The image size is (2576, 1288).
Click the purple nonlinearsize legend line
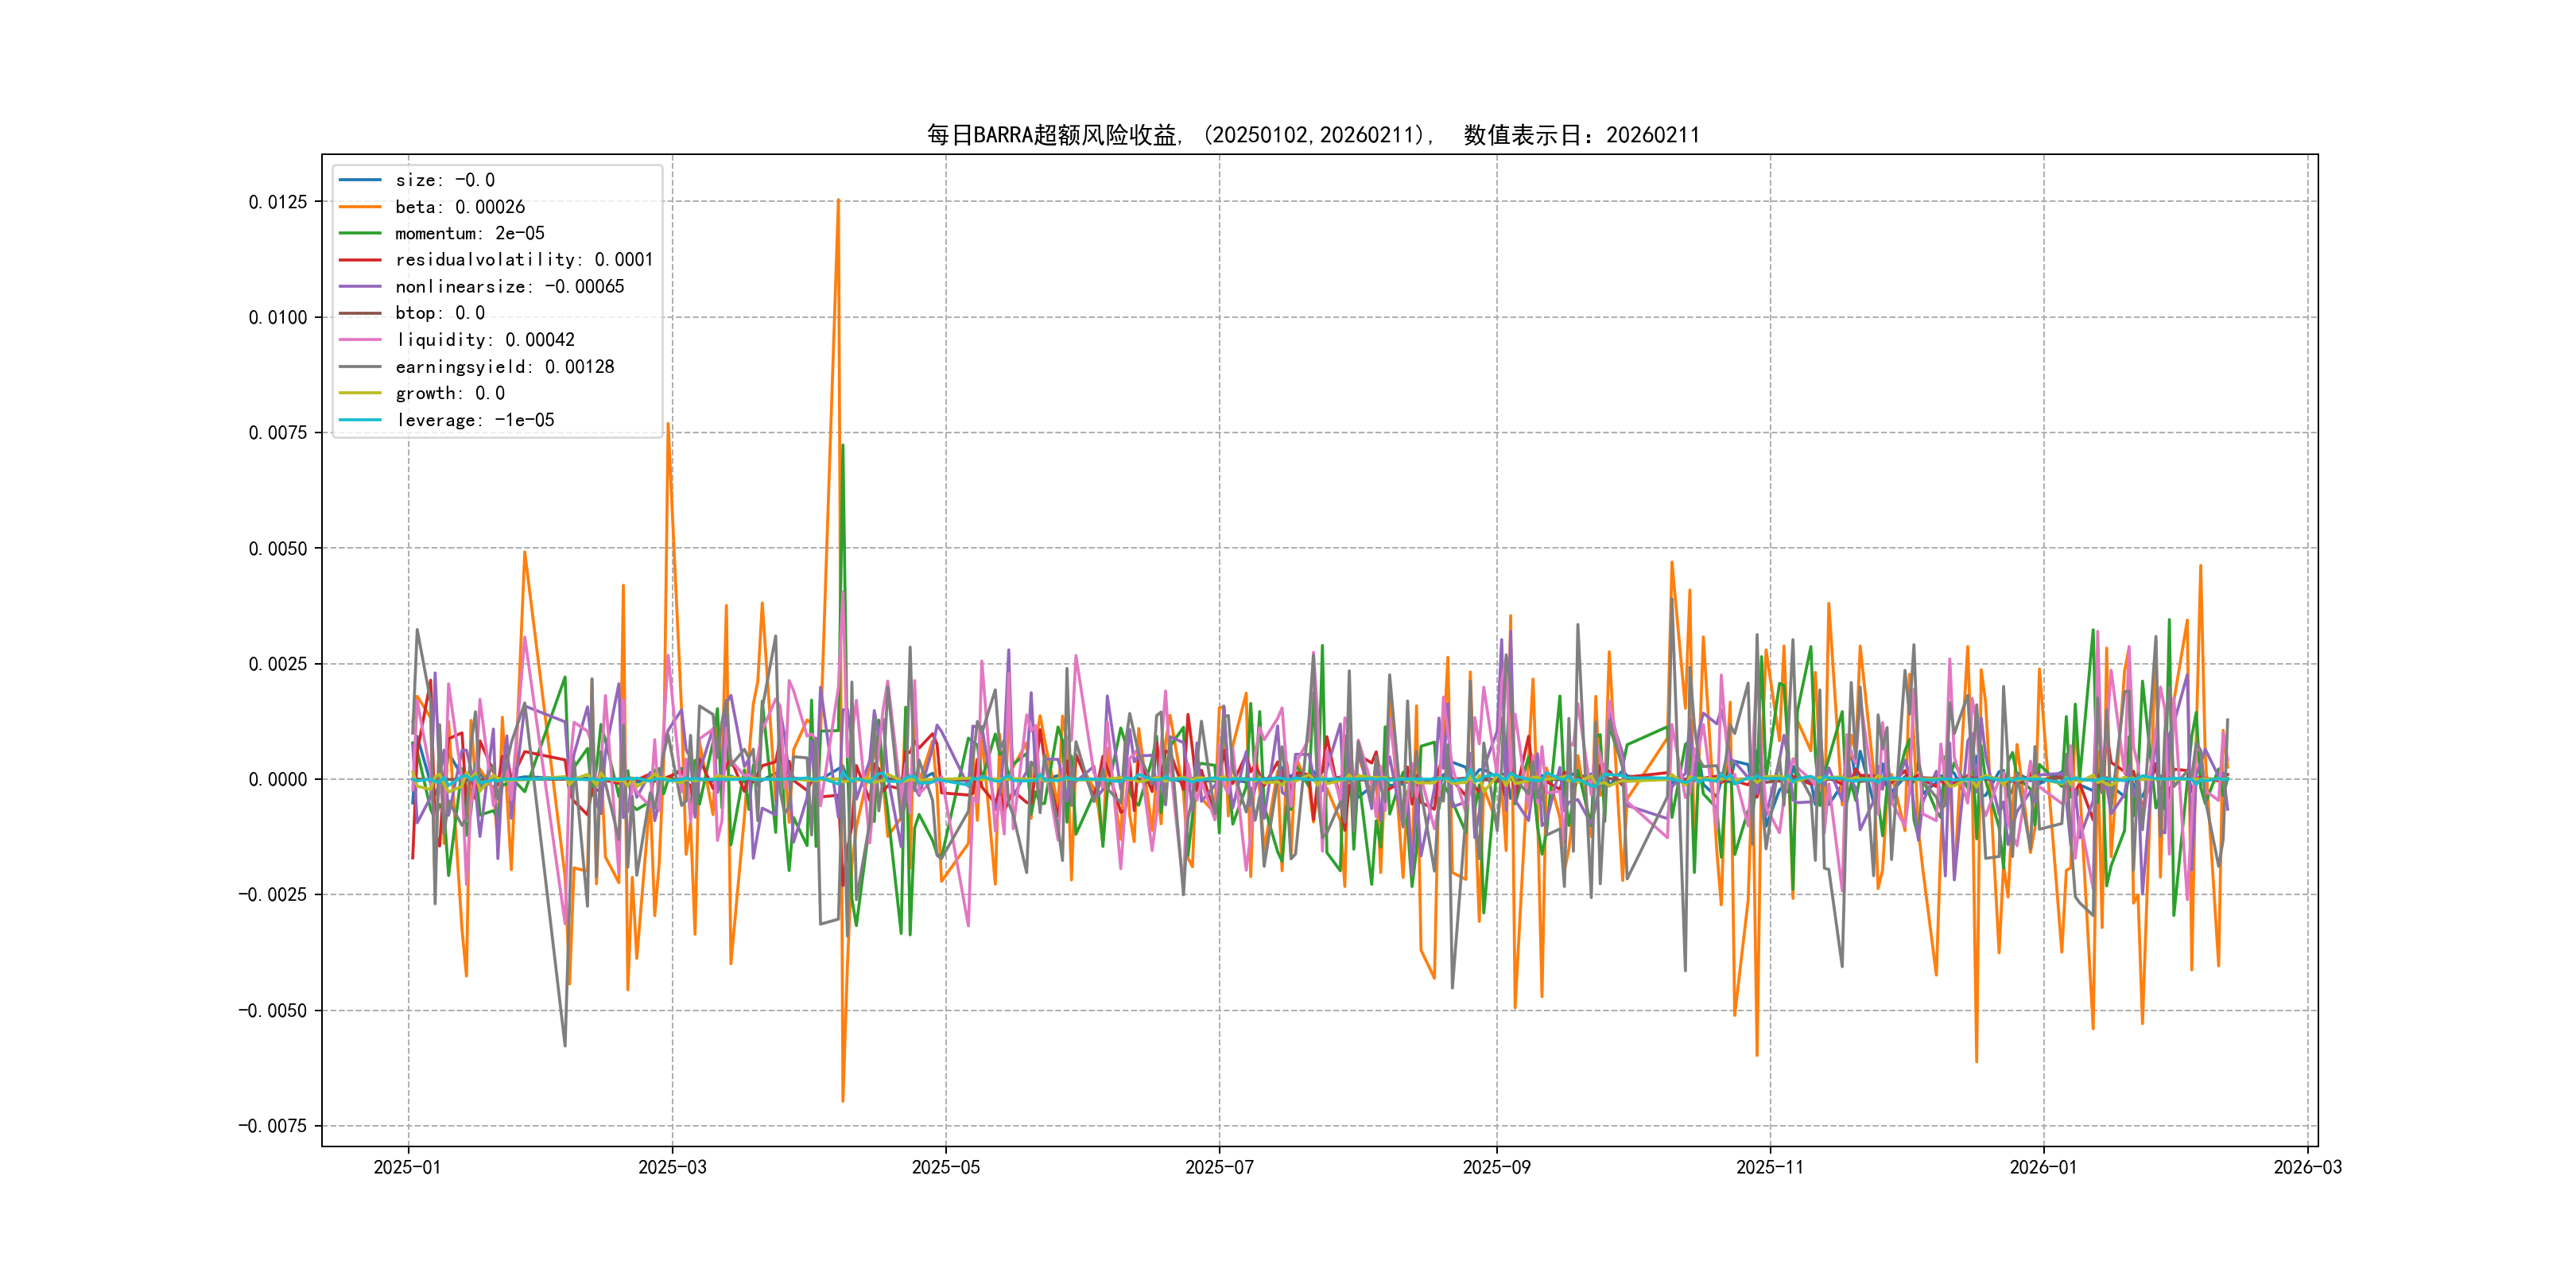coord(360,287)
